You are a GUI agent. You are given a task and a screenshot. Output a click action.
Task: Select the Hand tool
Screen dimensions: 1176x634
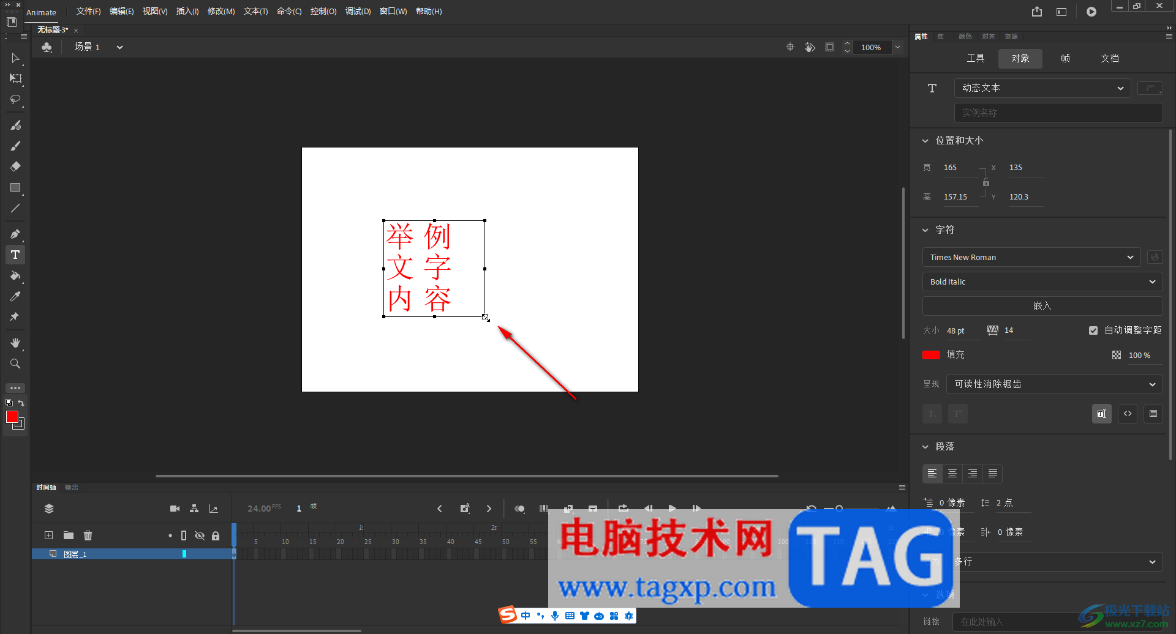tap(15, 343)
